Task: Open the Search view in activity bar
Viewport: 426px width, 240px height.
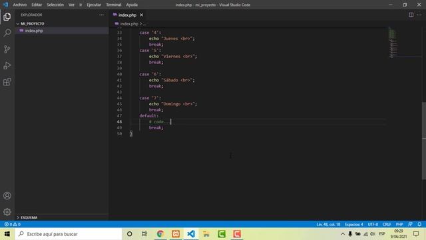Action: (7, 33)
